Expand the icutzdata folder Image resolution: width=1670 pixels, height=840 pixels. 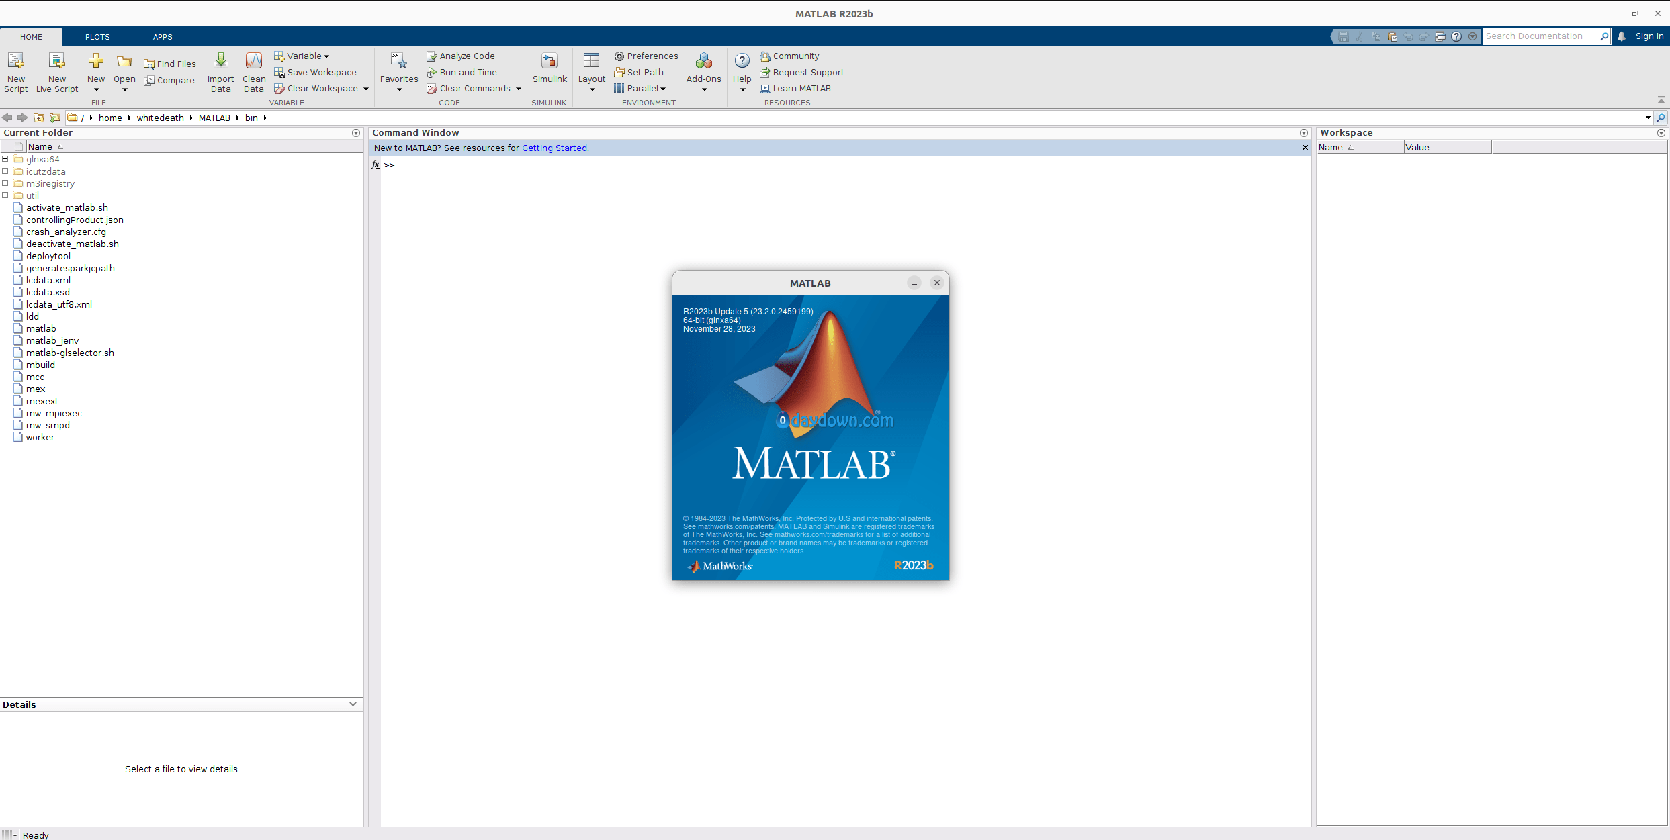pos(5,171)
